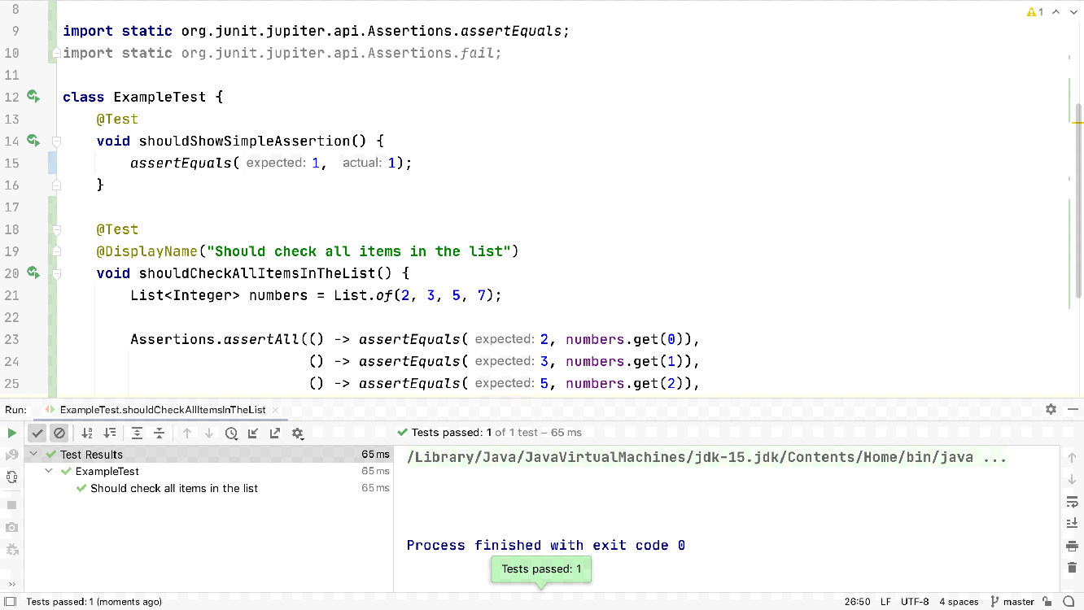Toggle soft-wrap in console output

coord(1072,502)
